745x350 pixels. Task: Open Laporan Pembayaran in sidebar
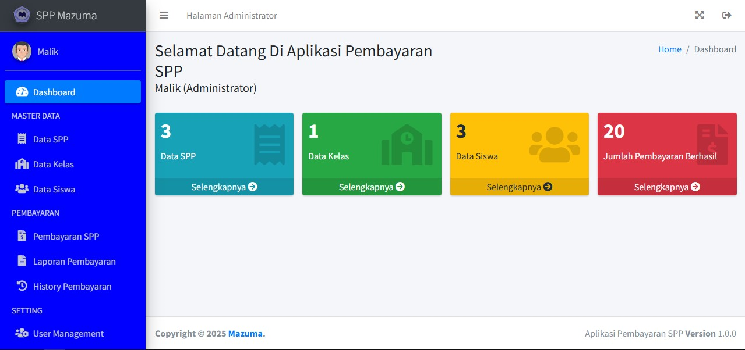point(74,262)
